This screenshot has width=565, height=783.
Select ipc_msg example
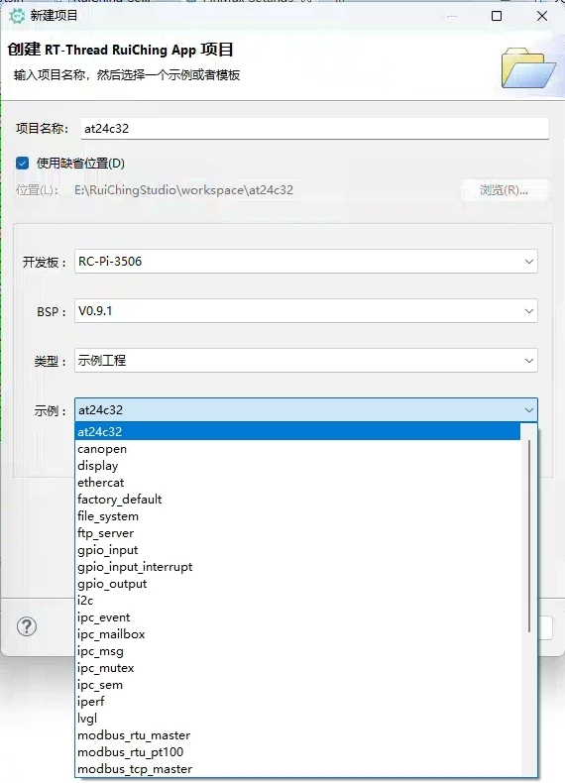(297, 651)
